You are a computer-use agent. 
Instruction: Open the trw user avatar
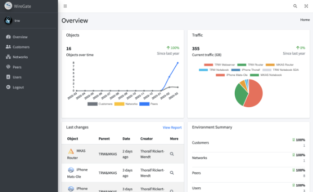pyautogui.click(x=8, y=20)
